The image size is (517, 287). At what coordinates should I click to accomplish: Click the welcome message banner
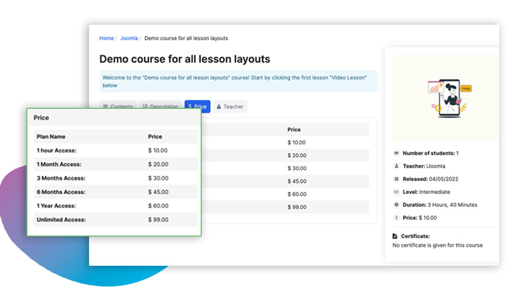(238, 82)
